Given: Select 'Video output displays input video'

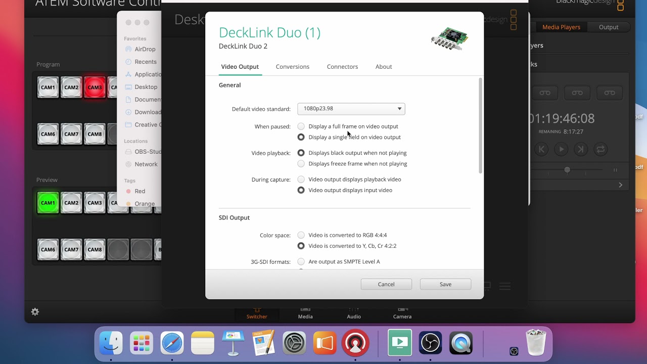Looking at the screenshot, I should (x=301, y=190).
